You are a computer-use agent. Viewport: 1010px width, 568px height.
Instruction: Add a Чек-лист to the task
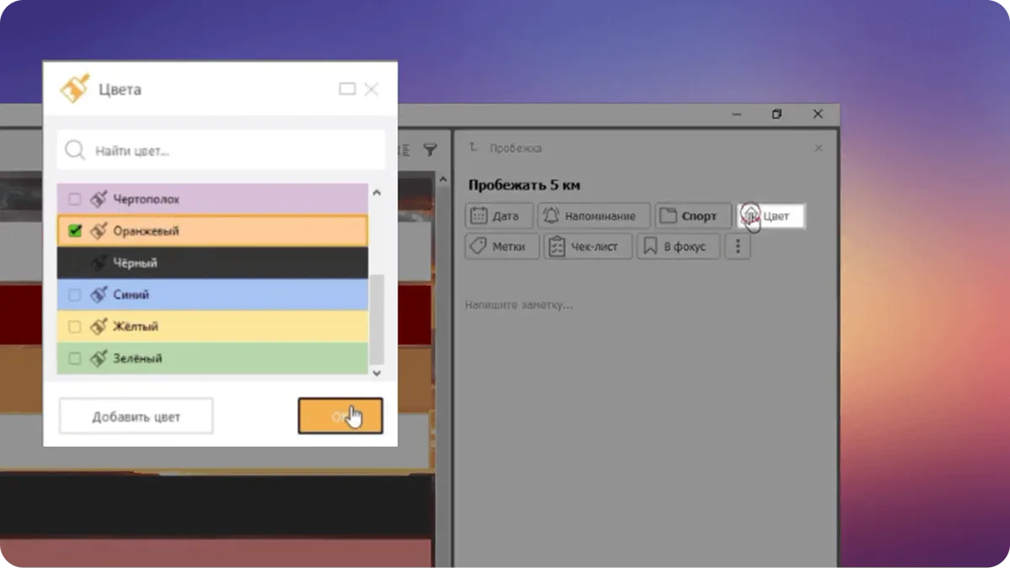pyautogui.click(x=587, y=247)
